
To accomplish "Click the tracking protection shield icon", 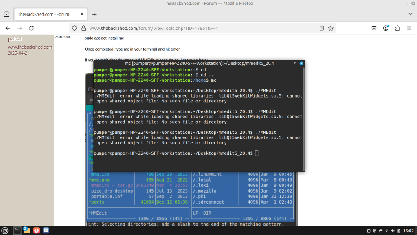I will 74,28.
